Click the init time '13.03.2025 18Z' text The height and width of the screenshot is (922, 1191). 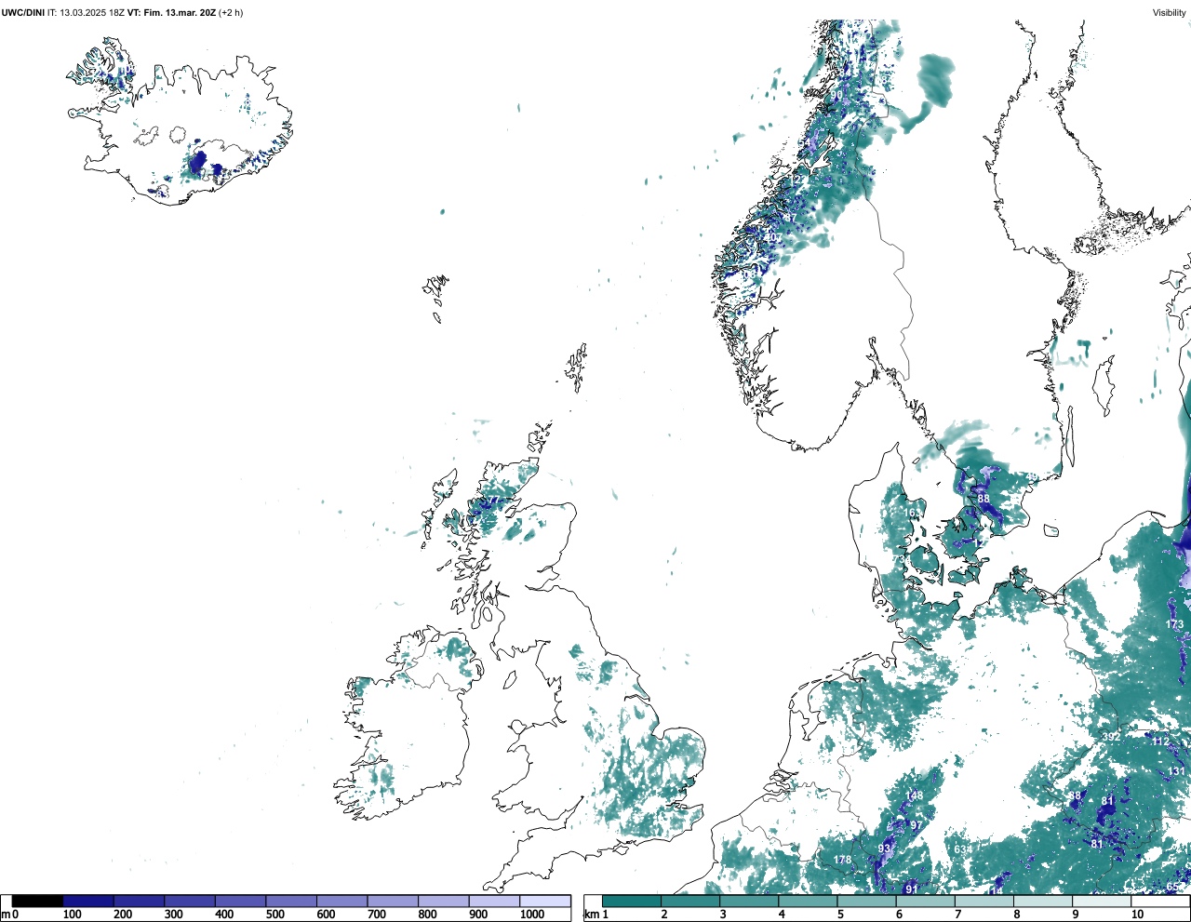[x=92, y=13]
